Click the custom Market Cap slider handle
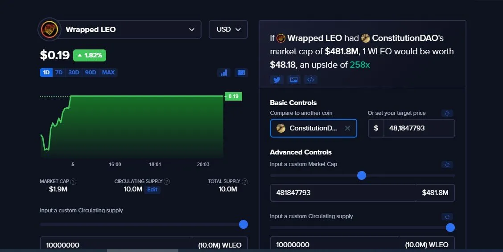This screenshot has height=252, width=503. click(x=362, y=175)
